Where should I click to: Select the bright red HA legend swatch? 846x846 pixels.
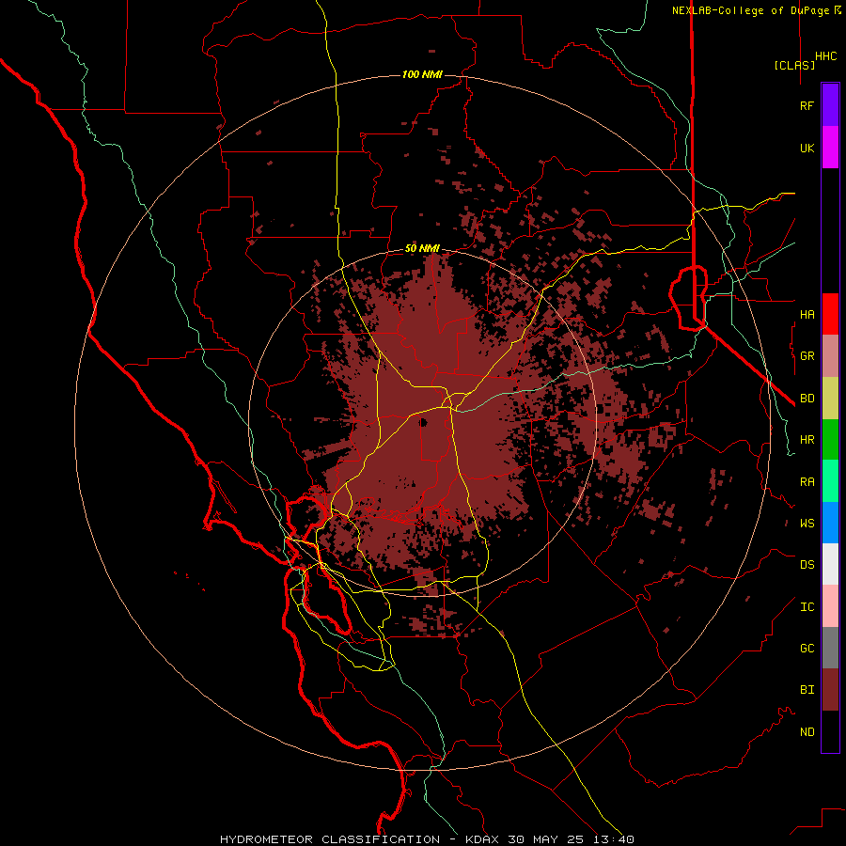pos(830,314)
